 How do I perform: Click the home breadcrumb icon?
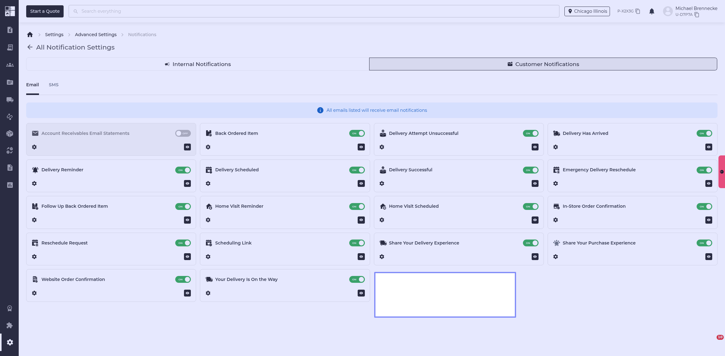pos(30,35)
